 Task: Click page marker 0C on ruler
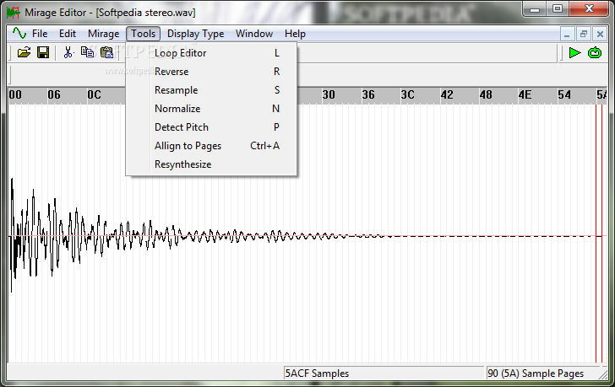click(94, 94)
